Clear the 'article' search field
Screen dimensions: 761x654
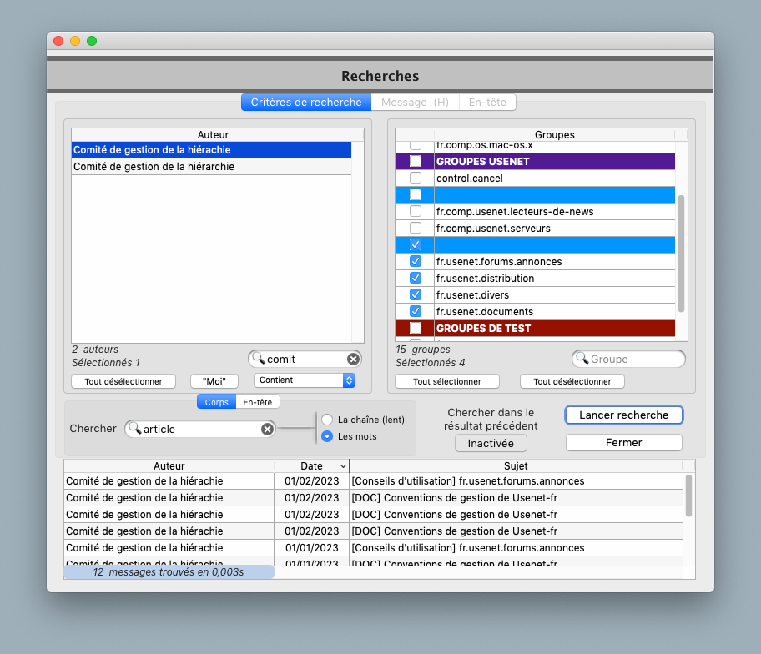click(267, 429)
